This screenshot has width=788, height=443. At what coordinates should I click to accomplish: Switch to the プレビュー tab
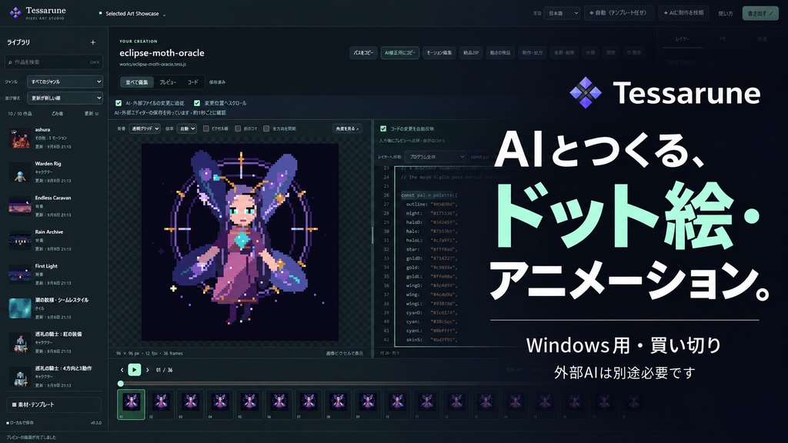[x=168, y=82]
